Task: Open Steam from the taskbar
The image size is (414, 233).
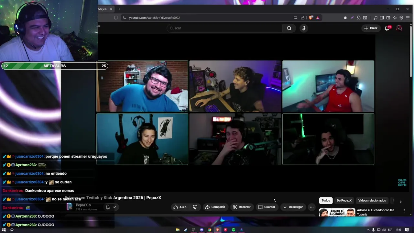Action: pyautogui.click(x=186, y=230)
